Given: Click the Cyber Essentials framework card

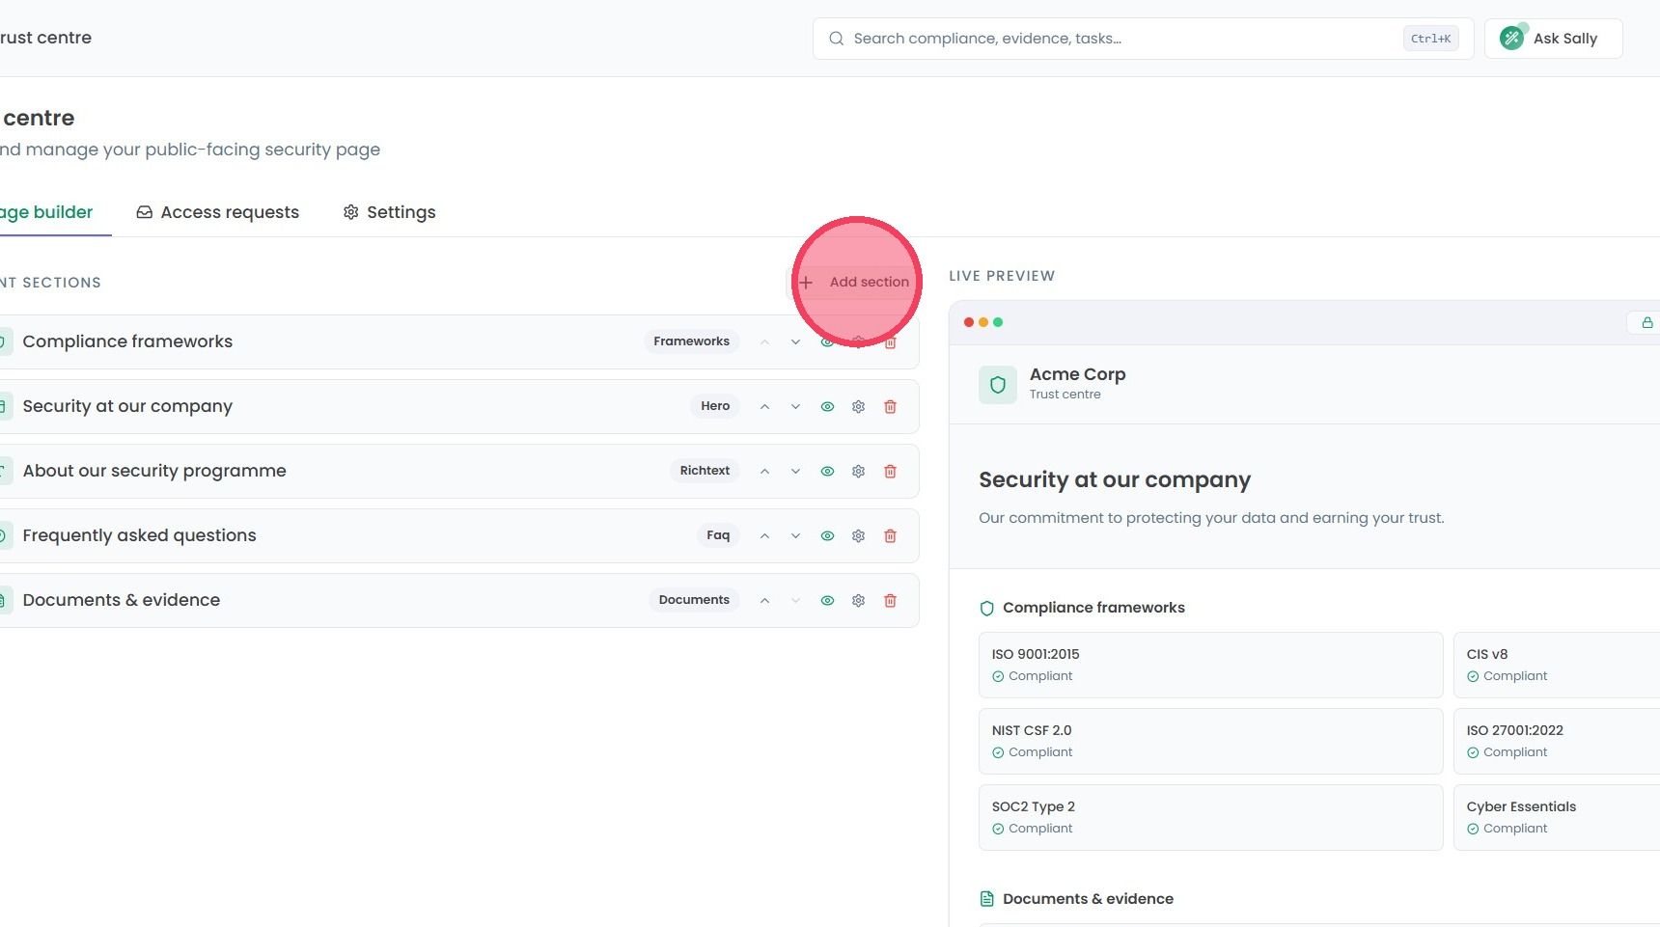Looking at the screenshot, I should coord(1557,817).
